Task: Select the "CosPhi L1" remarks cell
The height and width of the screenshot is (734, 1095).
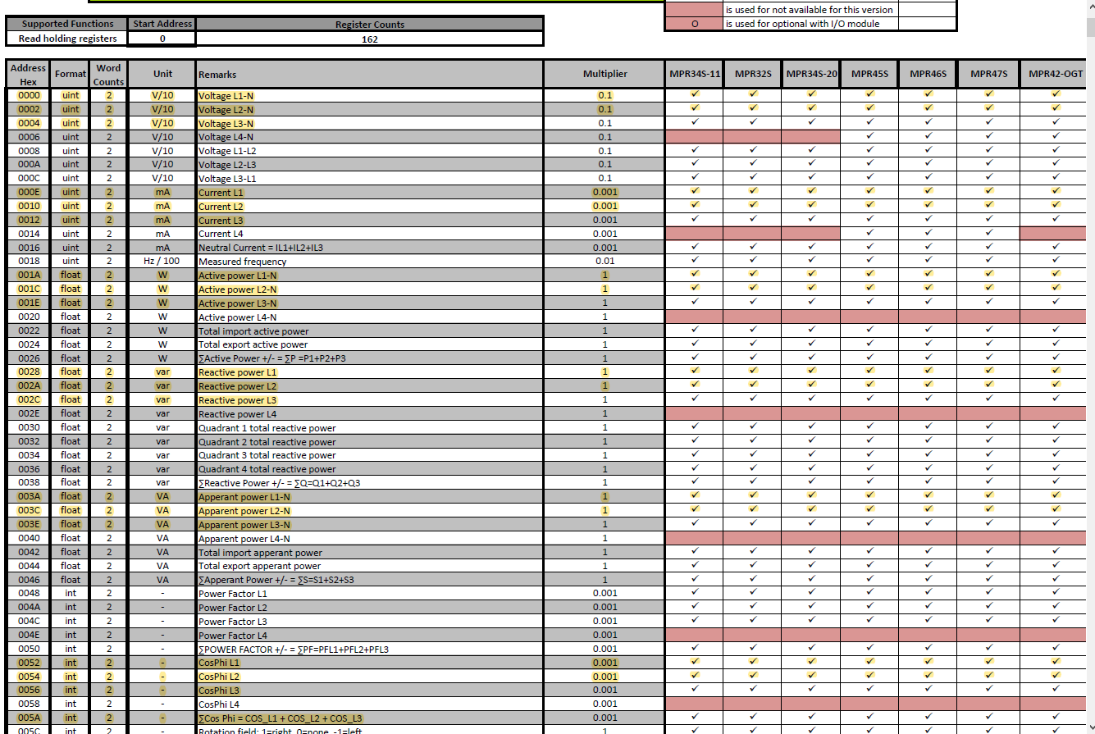Action: [370, 663]
